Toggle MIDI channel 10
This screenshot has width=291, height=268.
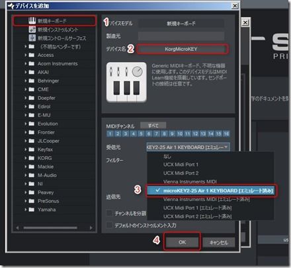(180, 134)
